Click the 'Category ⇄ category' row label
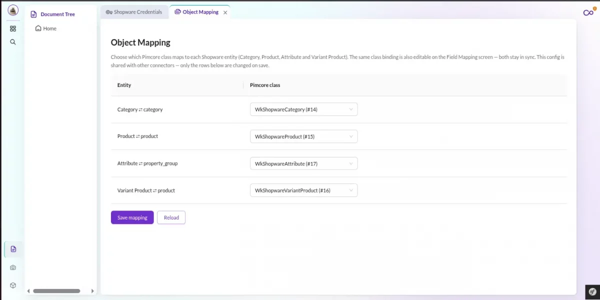 tap(140, 109)
